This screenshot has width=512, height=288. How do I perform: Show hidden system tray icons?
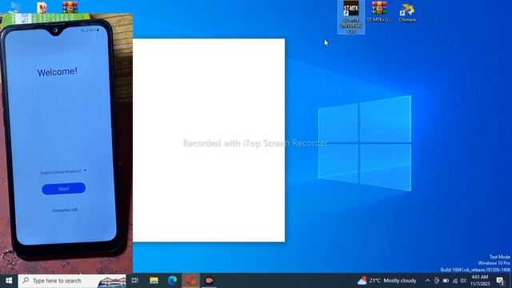[x=427, y=281]
